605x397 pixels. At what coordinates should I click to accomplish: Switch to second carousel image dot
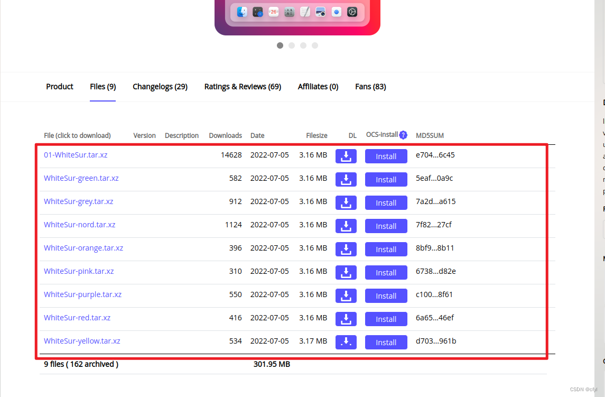coord(292,45)
